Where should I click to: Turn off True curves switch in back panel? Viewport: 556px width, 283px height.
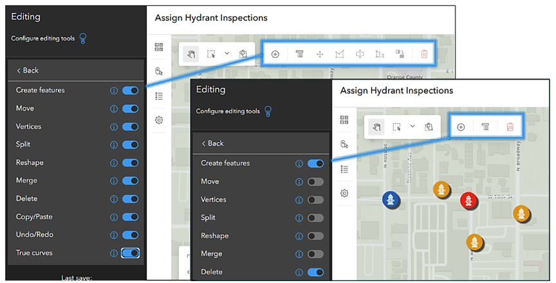(x=130, y=253)
